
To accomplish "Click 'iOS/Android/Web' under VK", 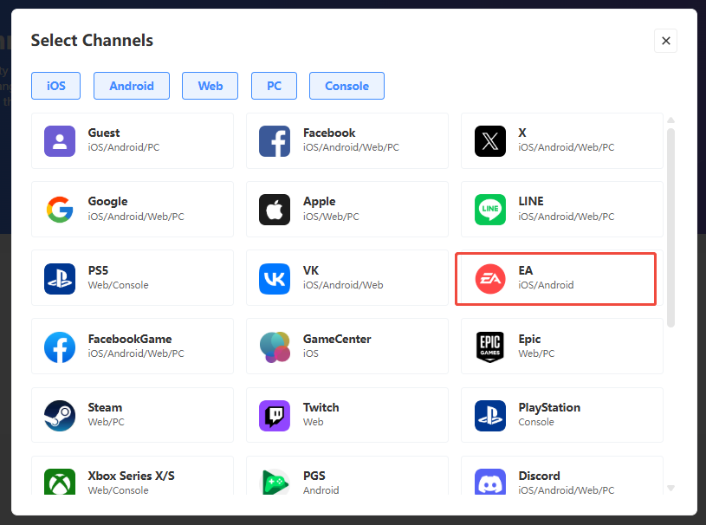I will tap(343, 285).
